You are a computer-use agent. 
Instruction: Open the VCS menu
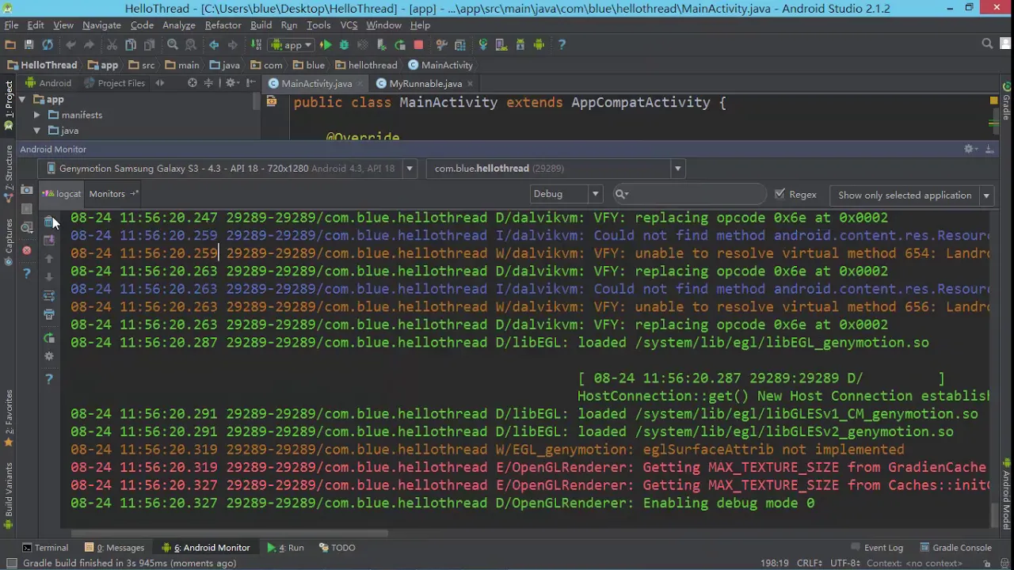coord(349,25)
